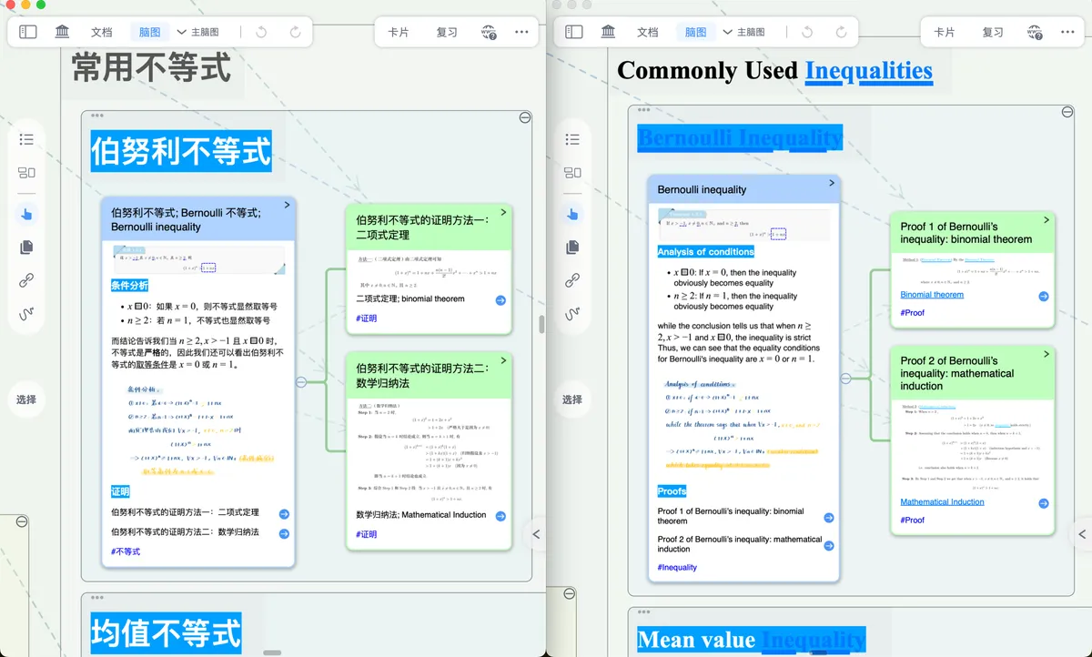Select freehand squiggle tool in left sidebar

point(26,314)
